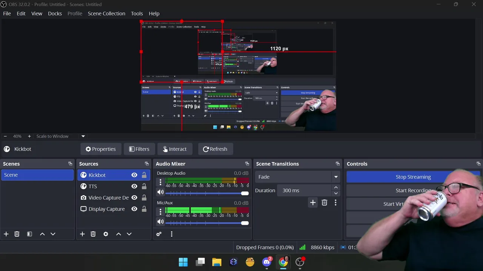
Task: Lock the Display Capture source
Action: click(144, 209)
